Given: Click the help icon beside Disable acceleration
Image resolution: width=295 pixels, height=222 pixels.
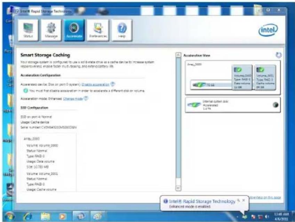Looking at the screenshot, I should (x=113, y=84).
